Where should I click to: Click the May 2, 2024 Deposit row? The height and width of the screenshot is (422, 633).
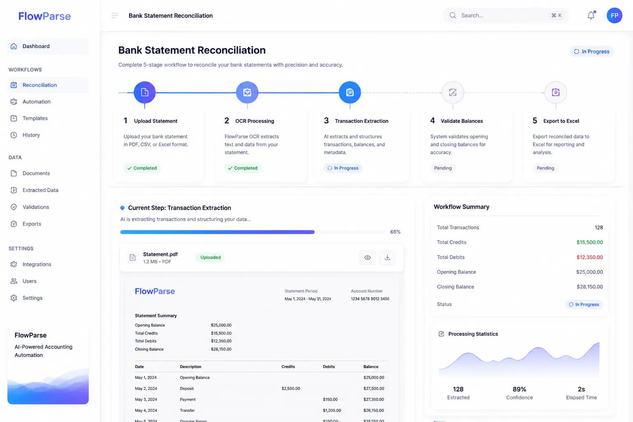[262, 389]
